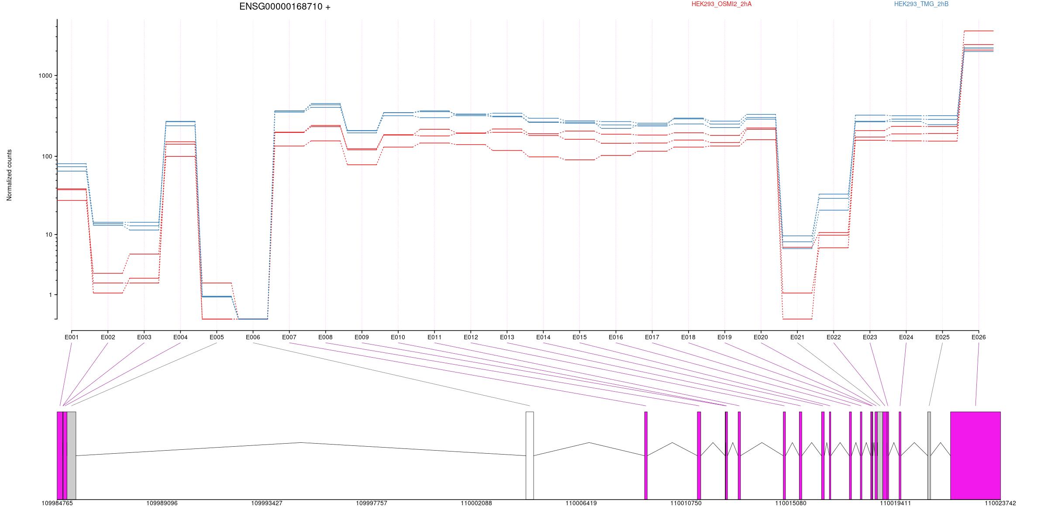Click exon label E014
Screen dimensions: 1048x524
(x=543, y=337)
